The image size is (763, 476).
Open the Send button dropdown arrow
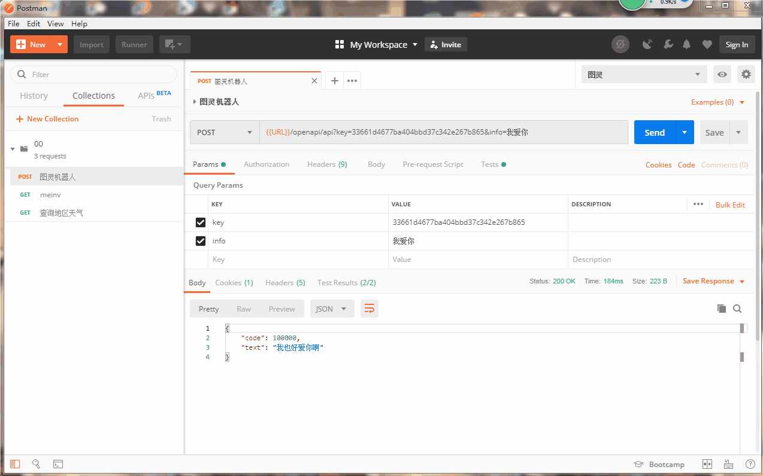[x=685, y=132]
